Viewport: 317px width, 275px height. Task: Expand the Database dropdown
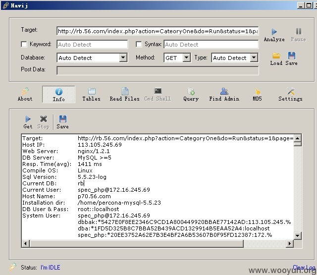[123, 57]
